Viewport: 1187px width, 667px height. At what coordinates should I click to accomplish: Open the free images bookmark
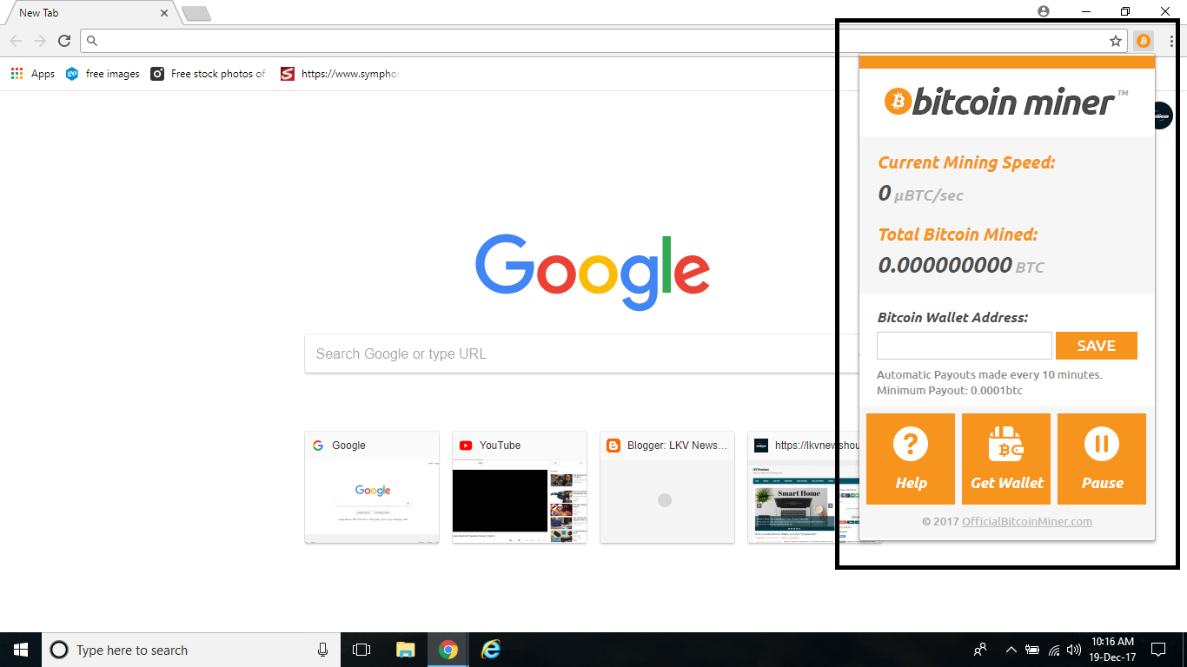(103, 74)
